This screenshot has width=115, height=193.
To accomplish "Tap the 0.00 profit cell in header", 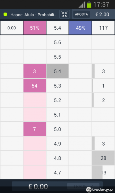I will [12, 28].
